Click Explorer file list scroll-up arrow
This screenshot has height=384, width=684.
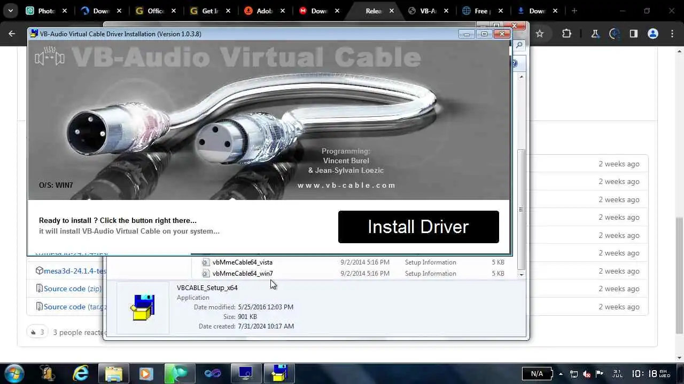pyautogui.click(x=522, y=76)
